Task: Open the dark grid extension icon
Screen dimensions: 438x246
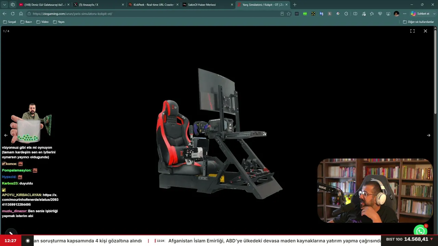Action: coord(297,14)
